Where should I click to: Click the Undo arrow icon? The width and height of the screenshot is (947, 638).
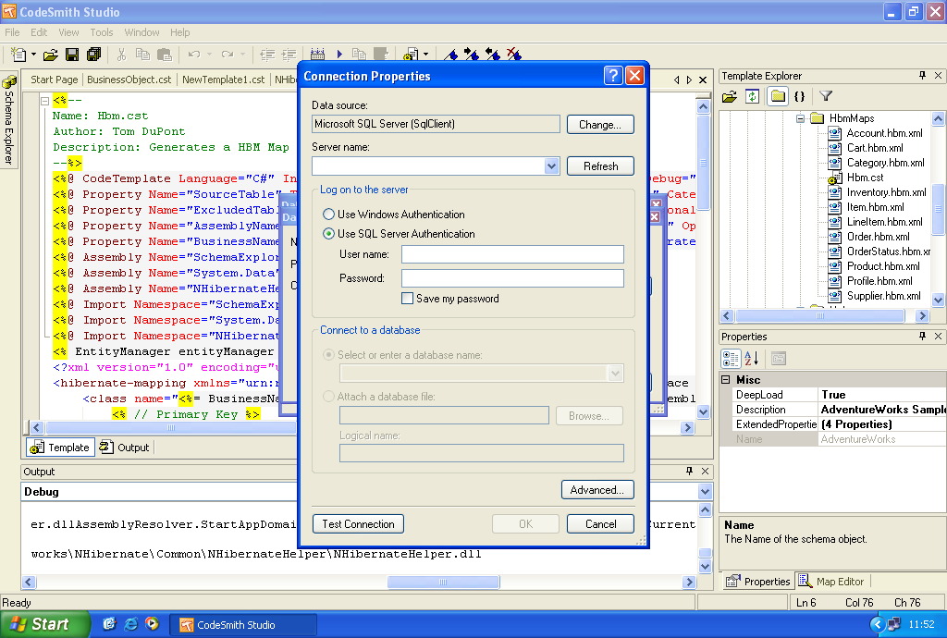tap(194, 55)
